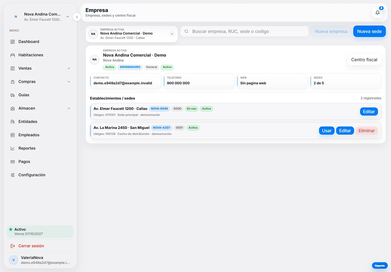Click the Nueva sede button
The width and height of the screenshot is (391, 272).
369,31
